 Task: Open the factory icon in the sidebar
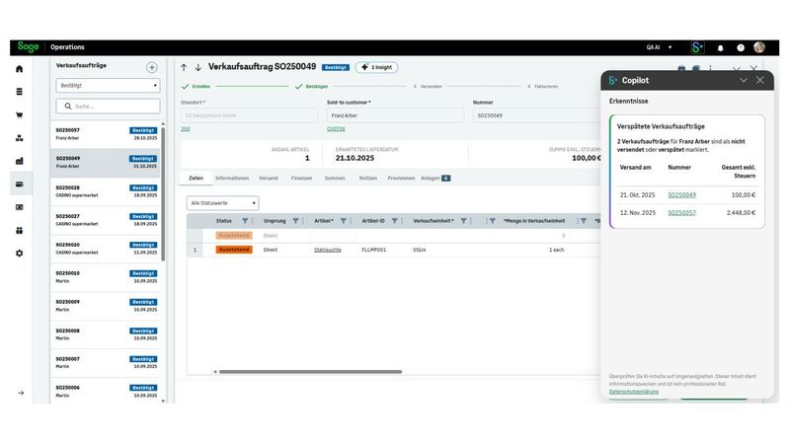click(19, 161)
